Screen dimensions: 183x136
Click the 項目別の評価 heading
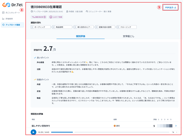click(x=37, y=114)
